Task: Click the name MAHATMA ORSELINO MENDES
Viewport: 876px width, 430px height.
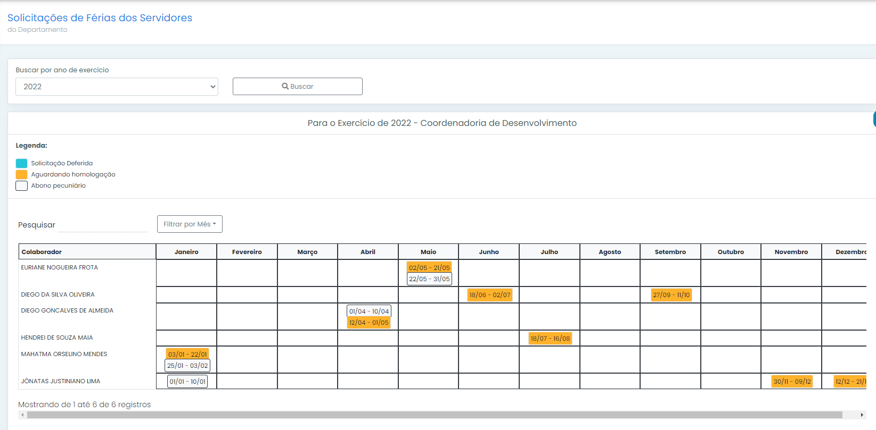Action: click(64, 354)
